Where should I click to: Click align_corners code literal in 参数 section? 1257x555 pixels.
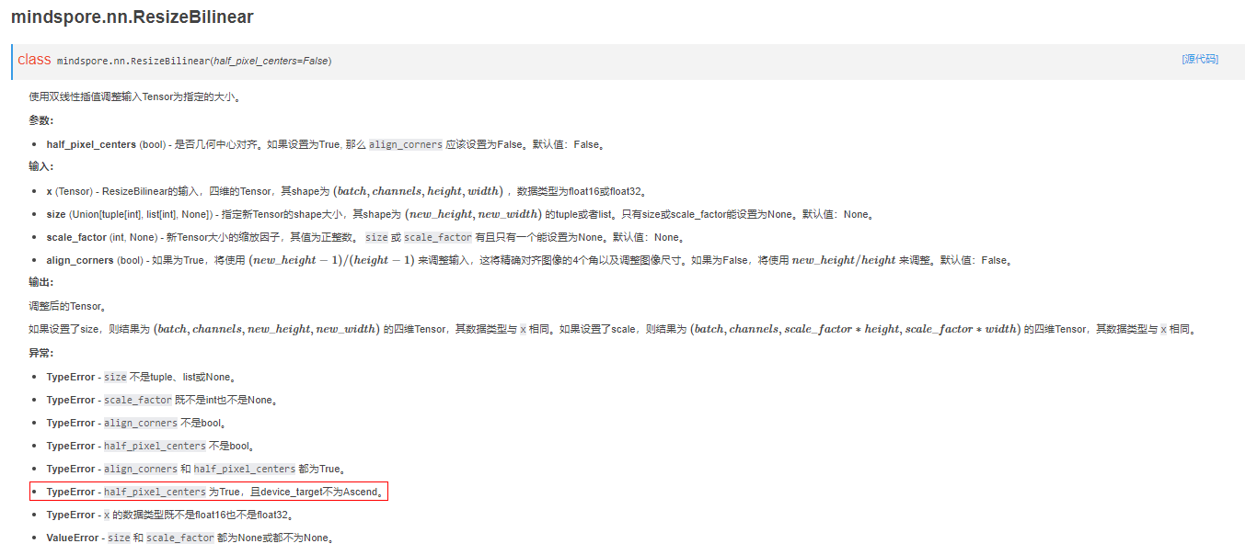coord(405,145)
